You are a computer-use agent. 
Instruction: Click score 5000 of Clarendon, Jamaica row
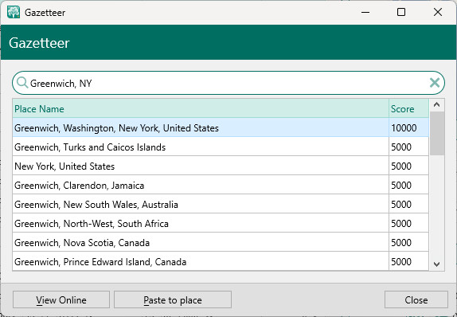click(408, 186)
